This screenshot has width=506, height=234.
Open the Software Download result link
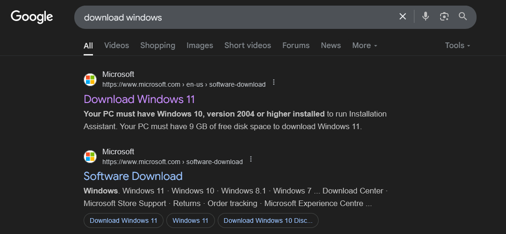click(133, 176)
